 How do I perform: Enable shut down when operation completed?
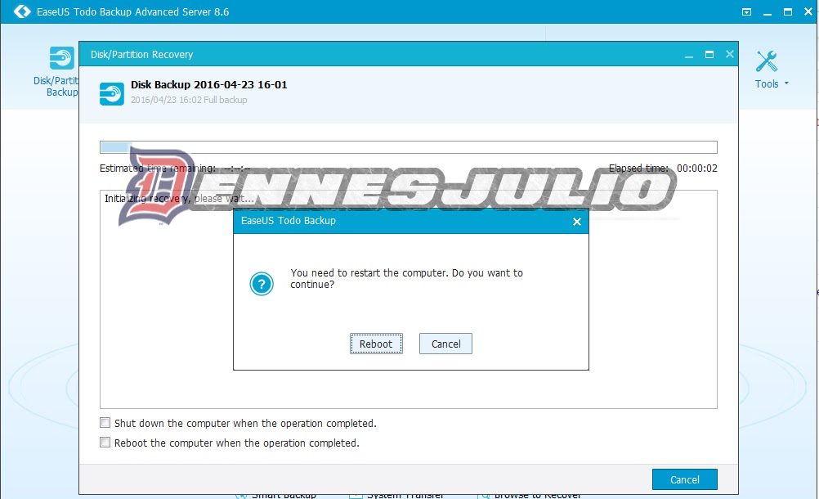point(105,423)
